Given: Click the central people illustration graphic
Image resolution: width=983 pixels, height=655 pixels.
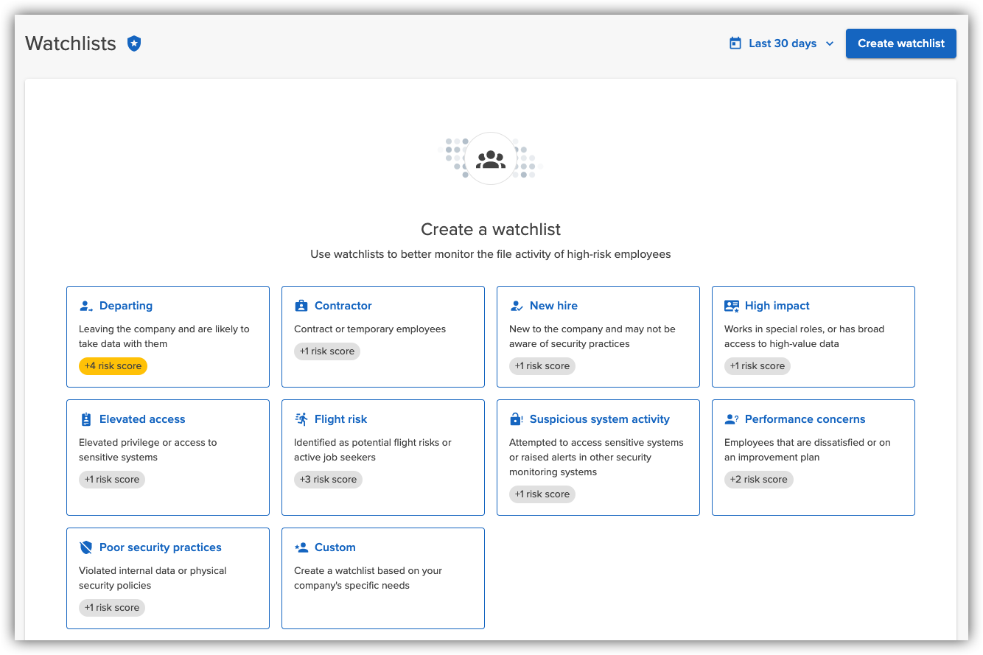Looking at the screenshot, I should (491, 158).
